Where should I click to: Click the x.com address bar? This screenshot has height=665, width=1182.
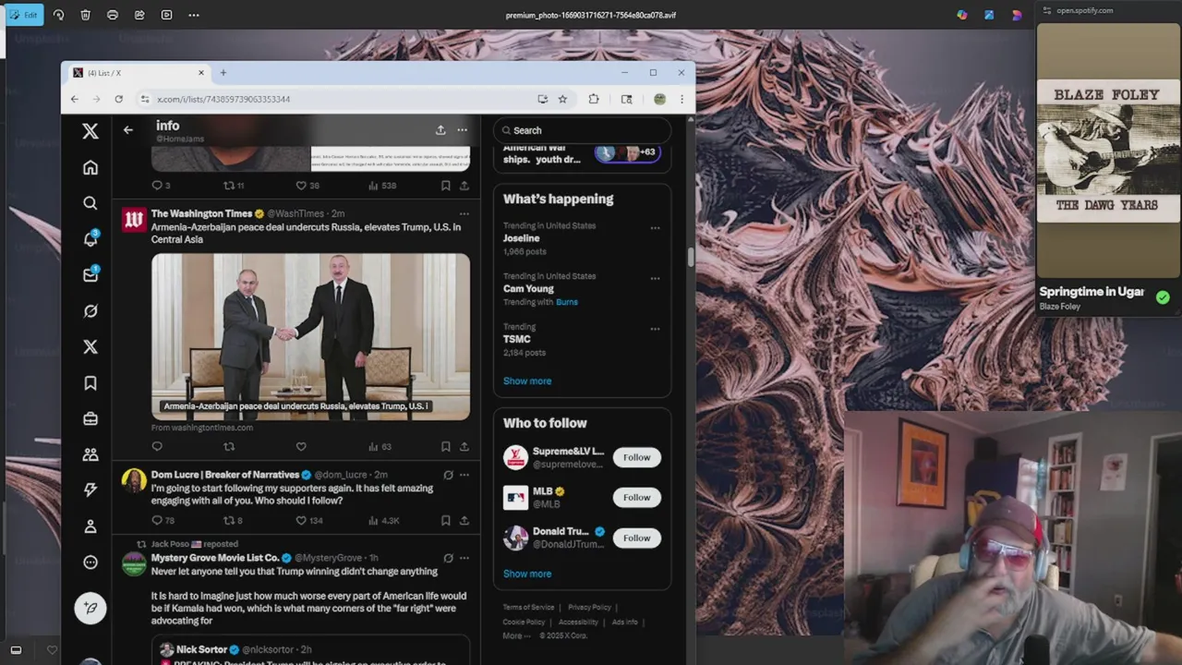342,99
